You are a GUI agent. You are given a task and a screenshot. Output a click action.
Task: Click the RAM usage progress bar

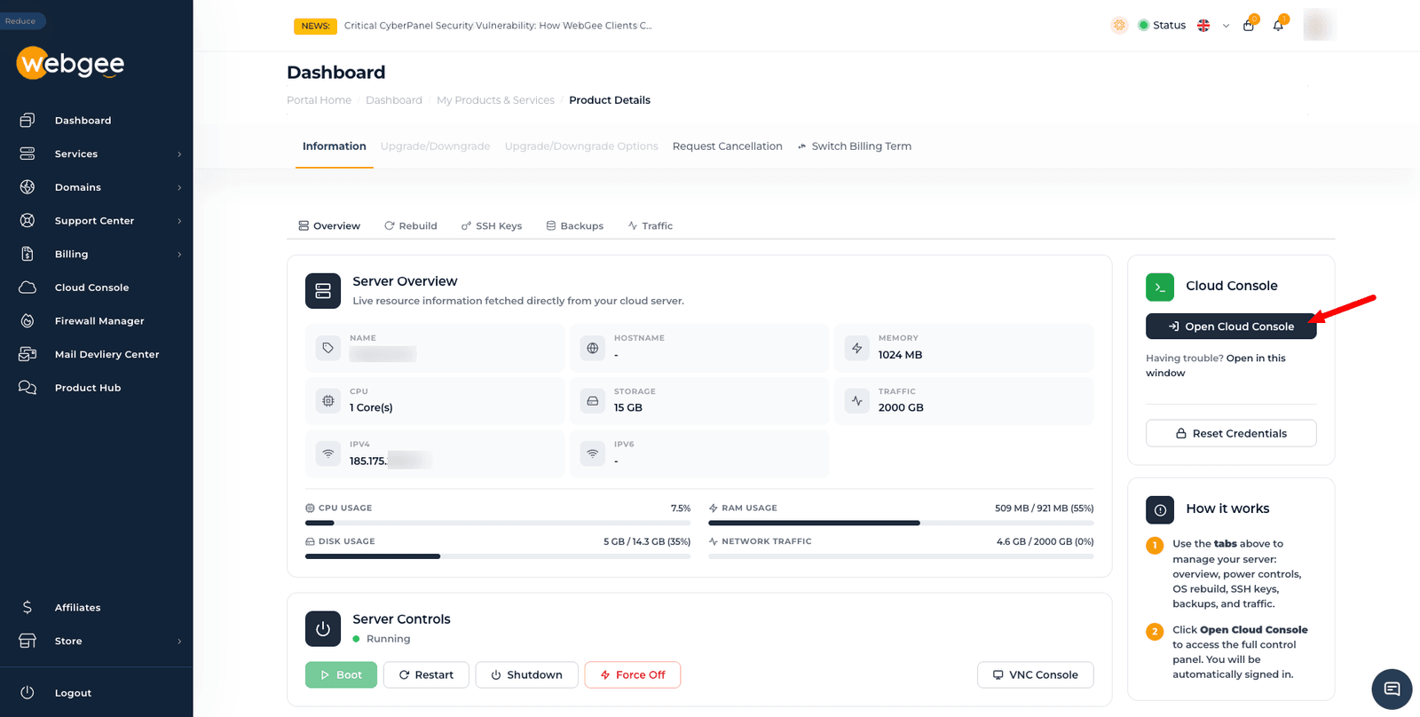click(901, 523)
